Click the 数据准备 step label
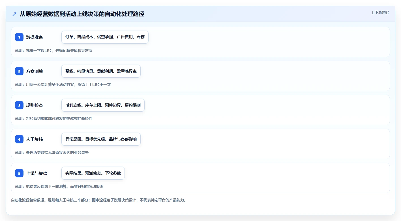 point(35,37)
